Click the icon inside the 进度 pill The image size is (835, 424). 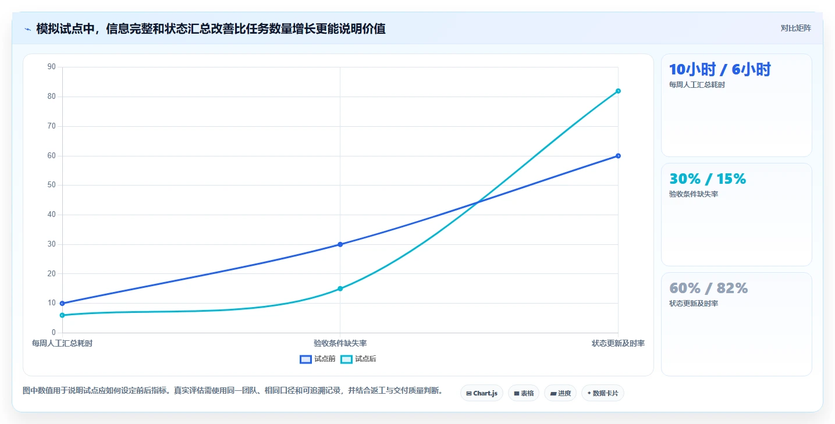553,394
